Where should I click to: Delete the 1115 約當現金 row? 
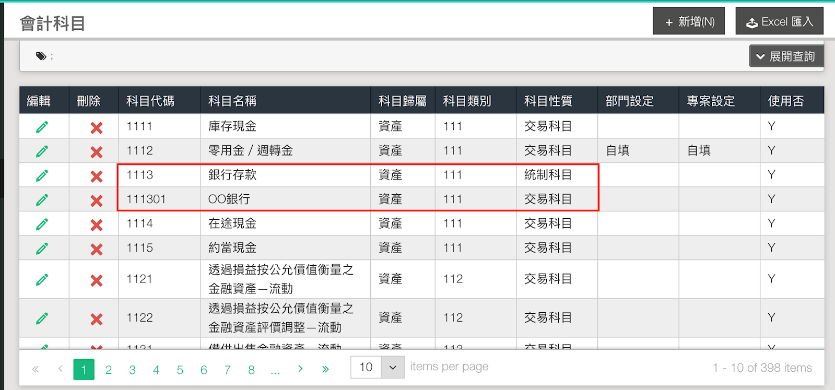(96, 249)
